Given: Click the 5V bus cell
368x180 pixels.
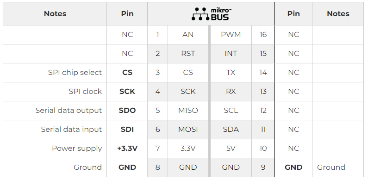Looking at the screenshot, I should [x=231, y=149].
